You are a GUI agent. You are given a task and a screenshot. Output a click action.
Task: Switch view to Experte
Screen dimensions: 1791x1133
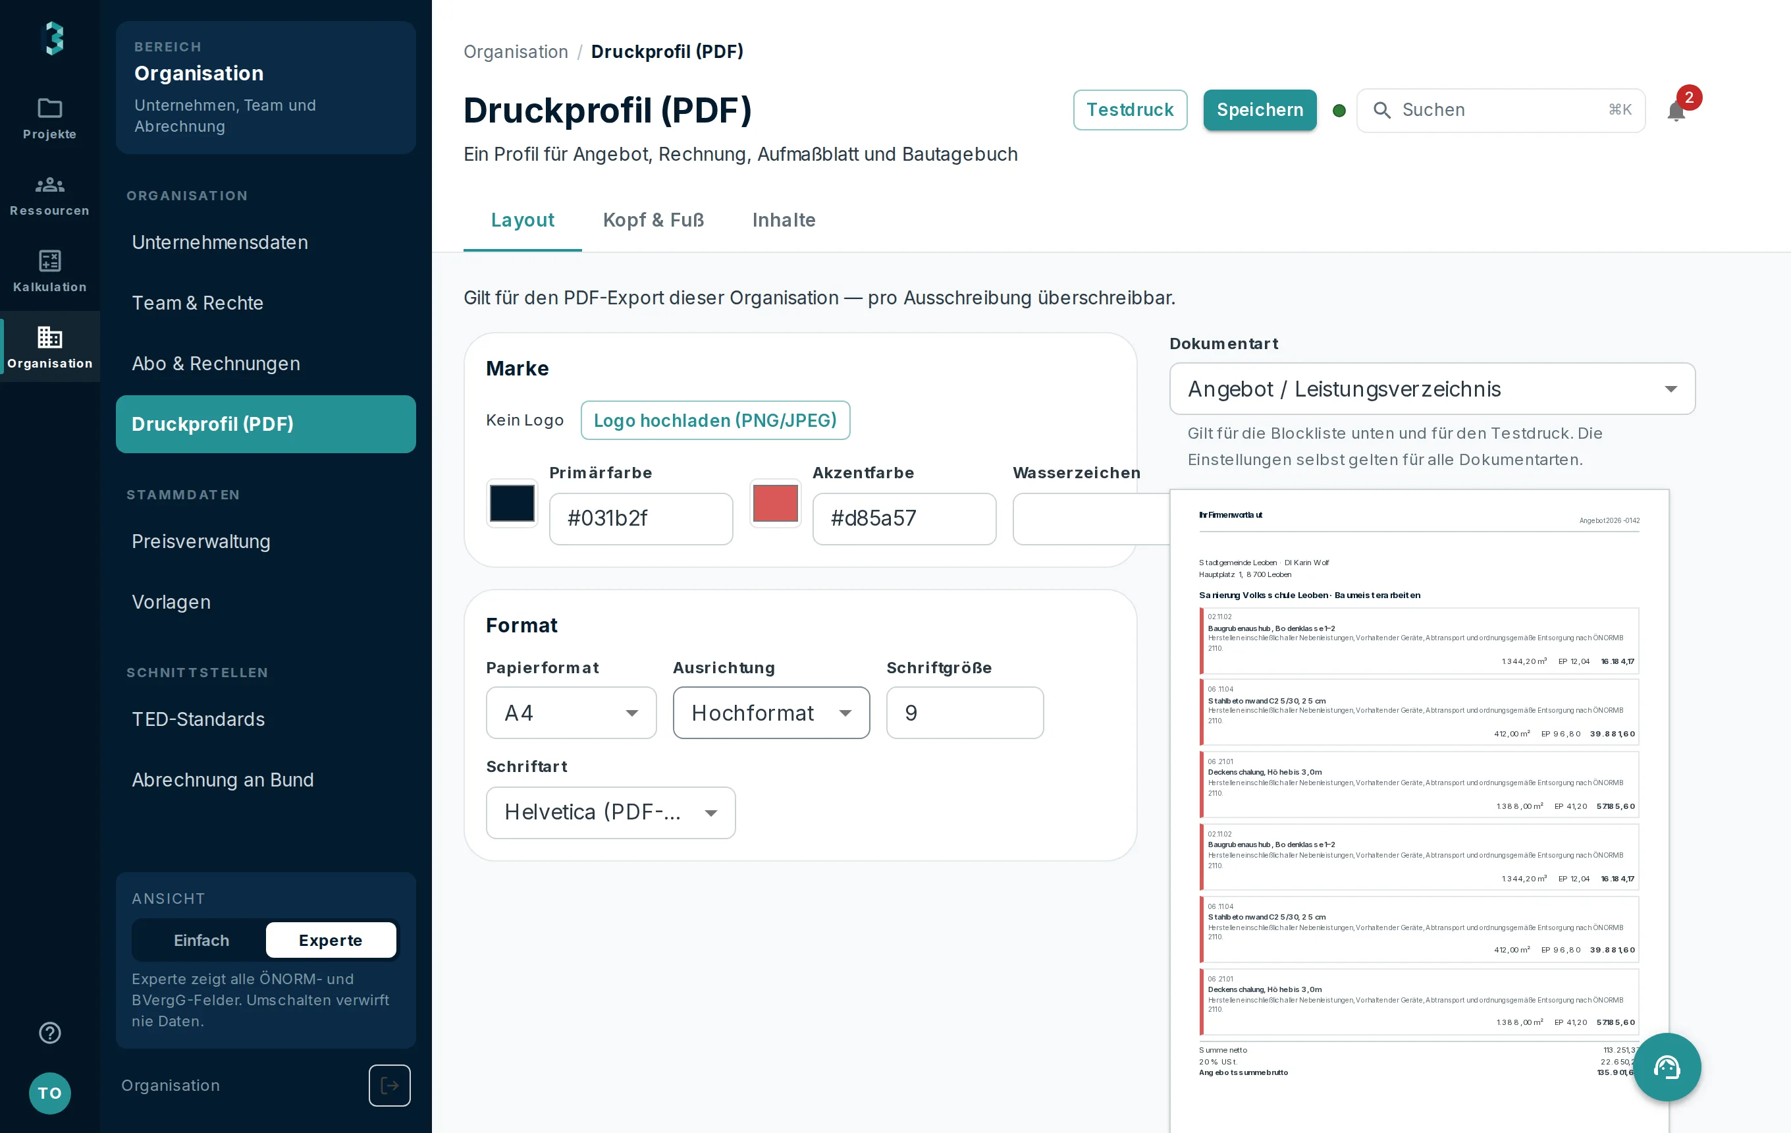(x=331, y=939)
